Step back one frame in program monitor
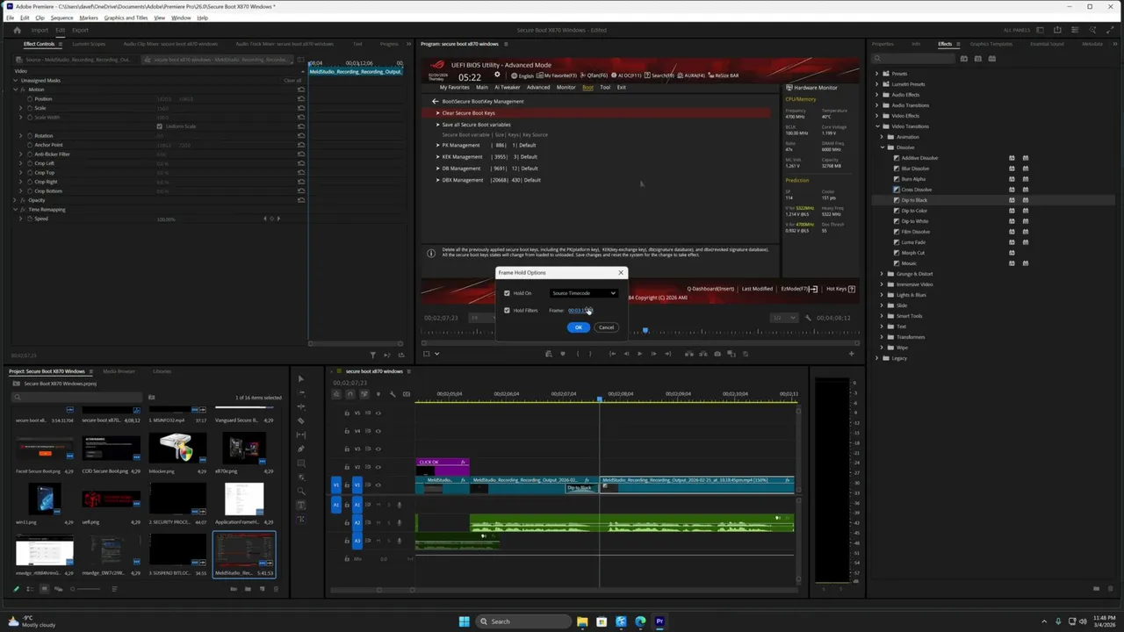The height and width of the screenshot is (632, 1124). pyautogui.click(x=626, y=354)
